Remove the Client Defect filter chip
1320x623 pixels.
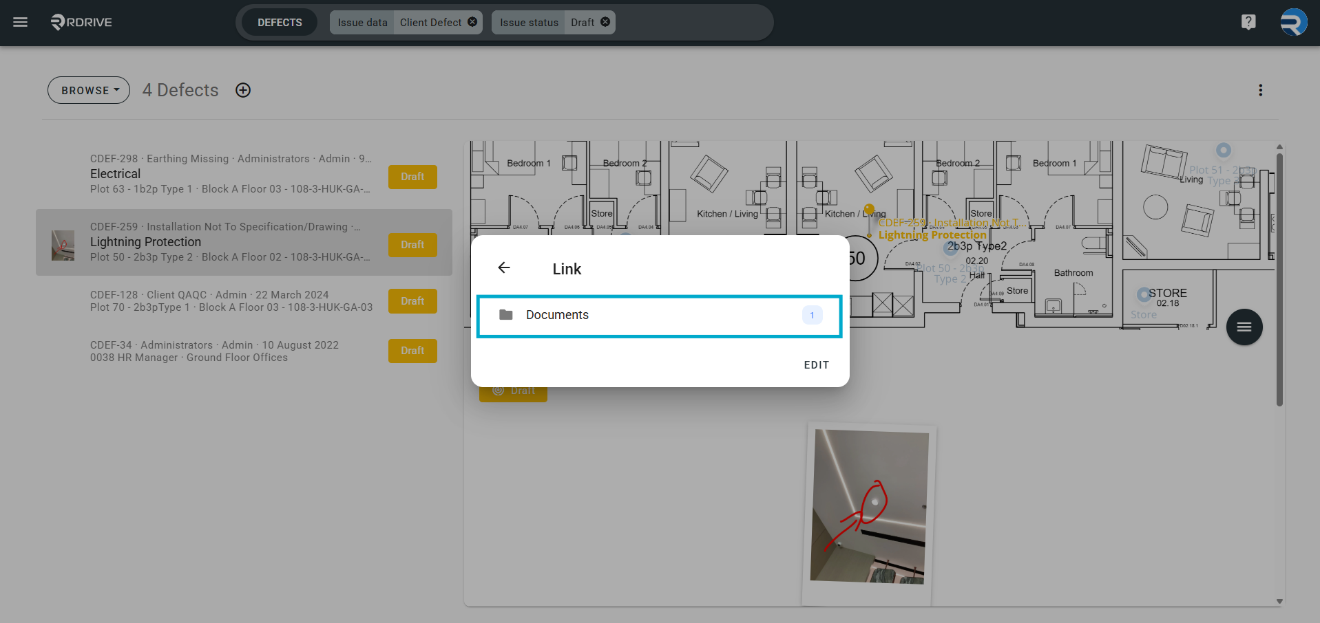click(x=472, y=22)
